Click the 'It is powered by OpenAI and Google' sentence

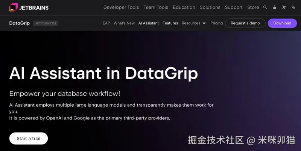90,118
